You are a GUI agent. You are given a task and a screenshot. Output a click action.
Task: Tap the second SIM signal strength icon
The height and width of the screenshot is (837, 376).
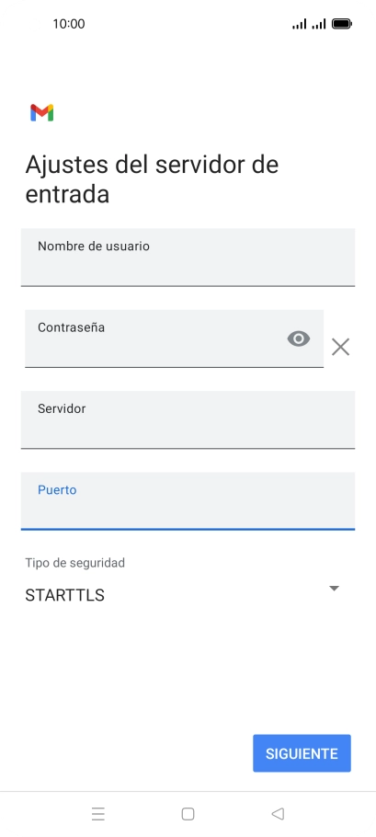[319, 24]
